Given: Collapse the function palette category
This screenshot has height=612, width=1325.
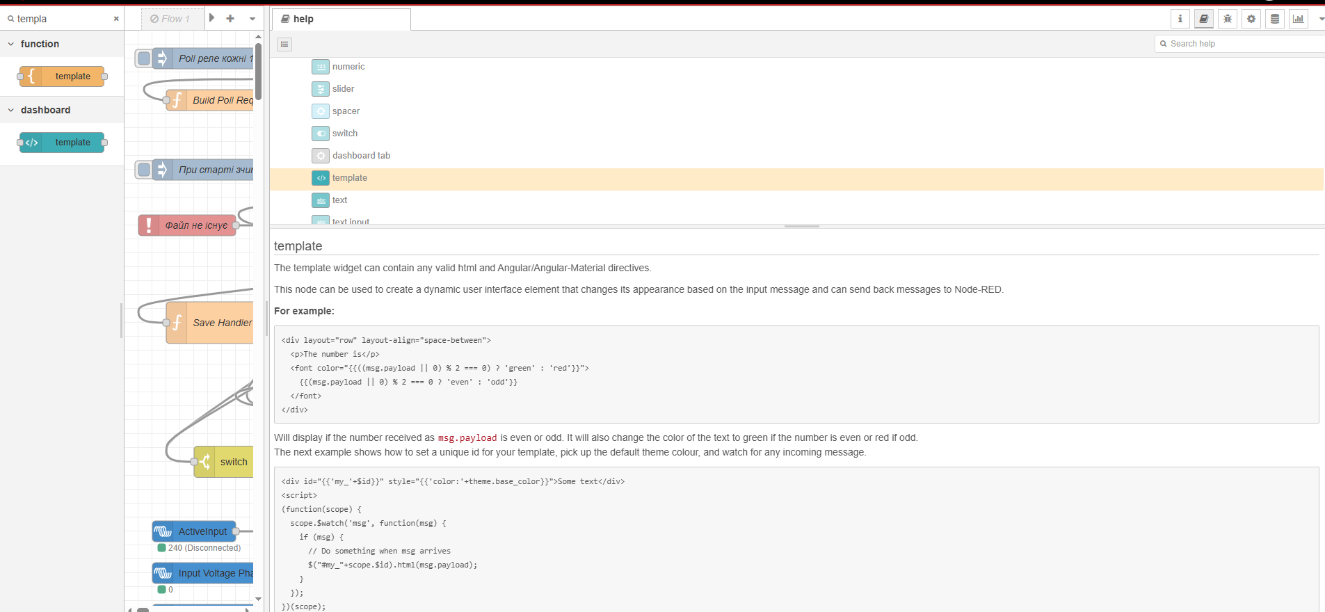Looking at the screenshot, I should (11, 44).
